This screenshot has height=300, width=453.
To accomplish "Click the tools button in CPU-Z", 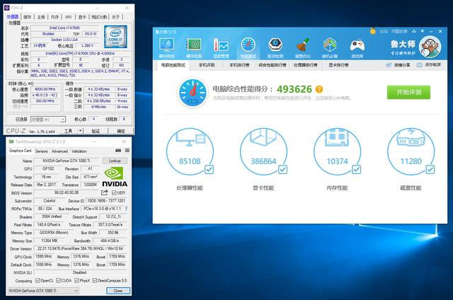I will (68, 131).
